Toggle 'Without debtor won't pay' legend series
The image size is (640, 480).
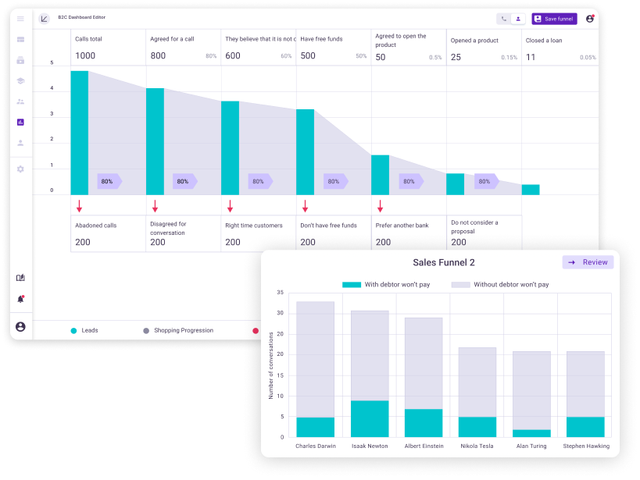tap(500, 285)
